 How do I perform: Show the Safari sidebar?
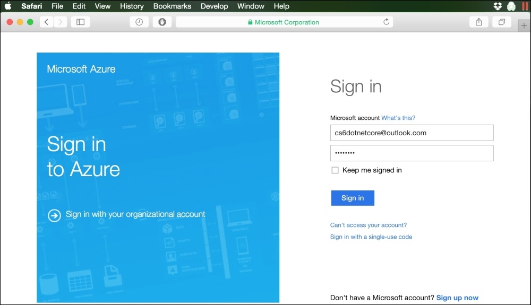[80, 22]
